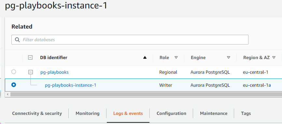This screenshot has width=282, height=124.
Task: Sort table by Region & AZ arrow
Action: coord(274,57)
